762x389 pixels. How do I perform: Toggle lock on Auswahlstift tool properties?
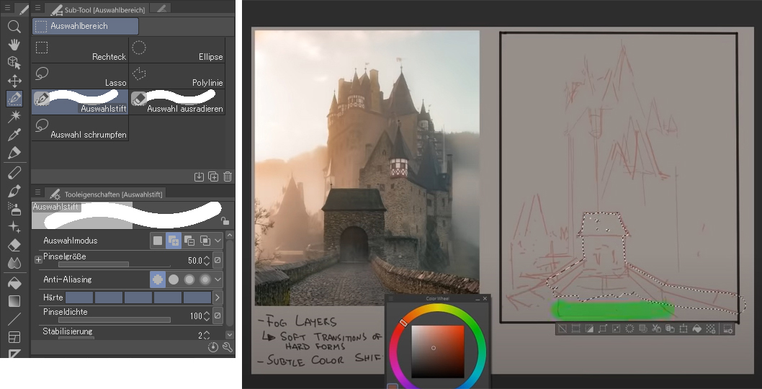click(x=225, y=221)
